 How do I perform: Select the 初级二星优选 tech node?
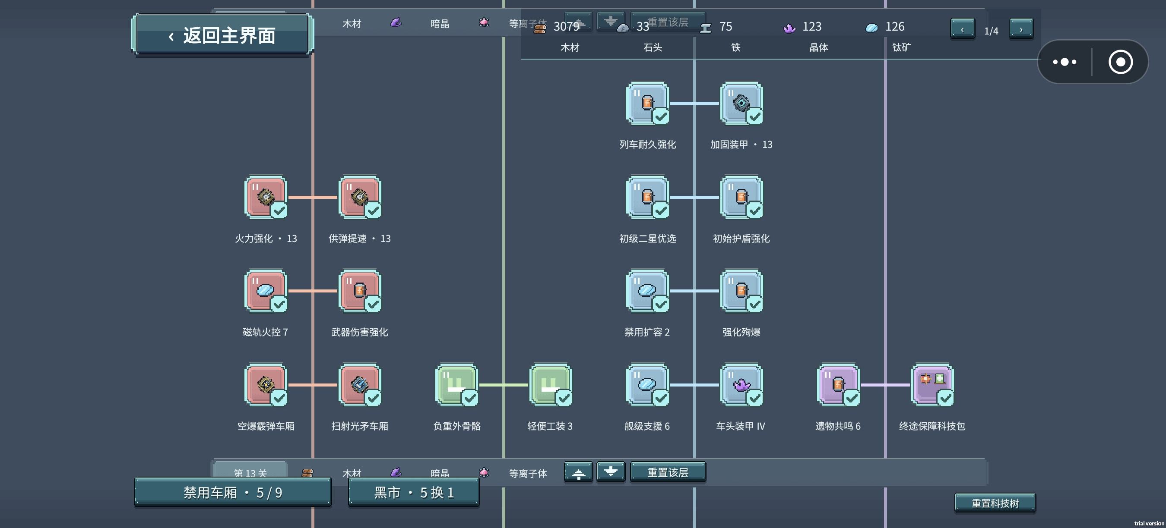tap(647, 197)
